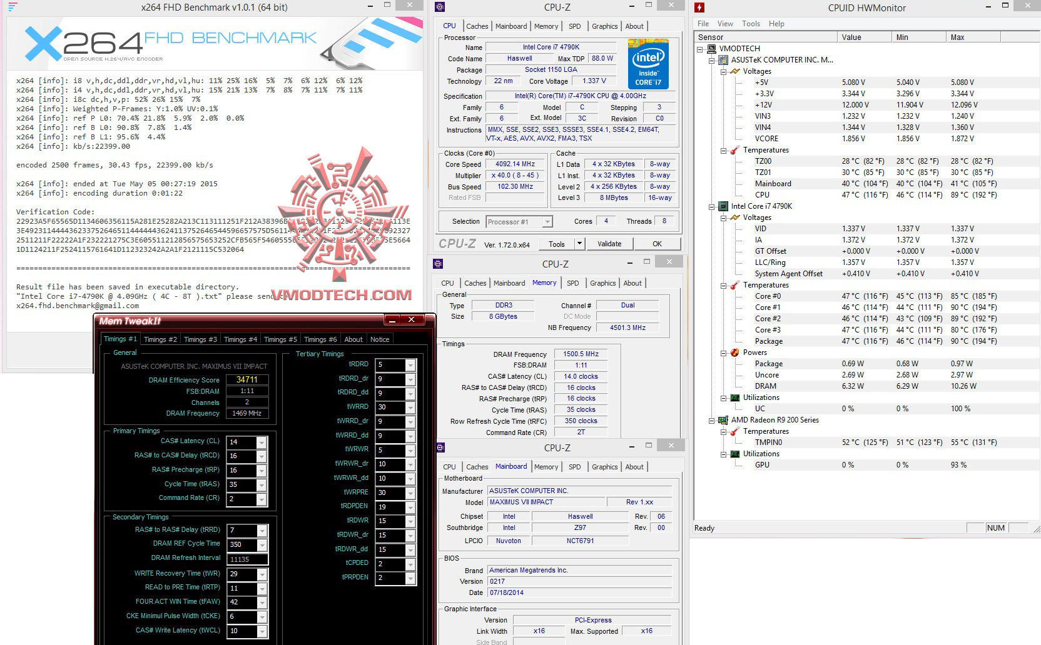Select the Core #2 temperature row in HWMonitor

(866, 319)
